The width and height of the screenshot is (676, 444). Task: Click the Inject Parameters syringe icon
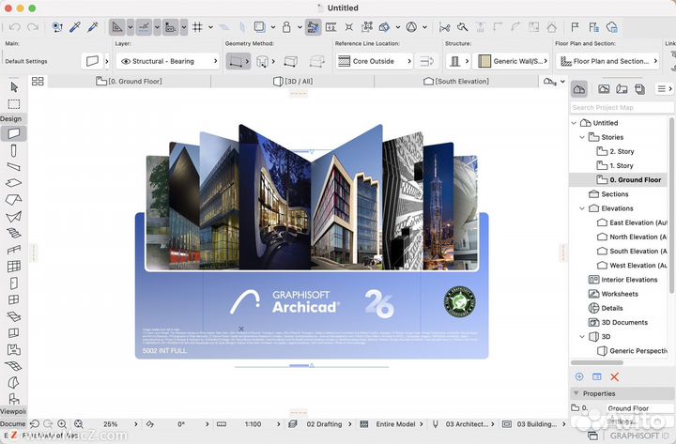pyautogui.click(x=93, y=27)
